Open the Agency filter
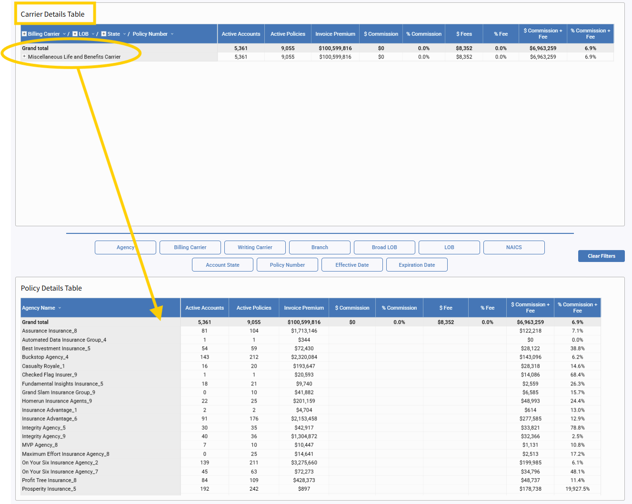The image size is (632, 504). coord(125,247)
